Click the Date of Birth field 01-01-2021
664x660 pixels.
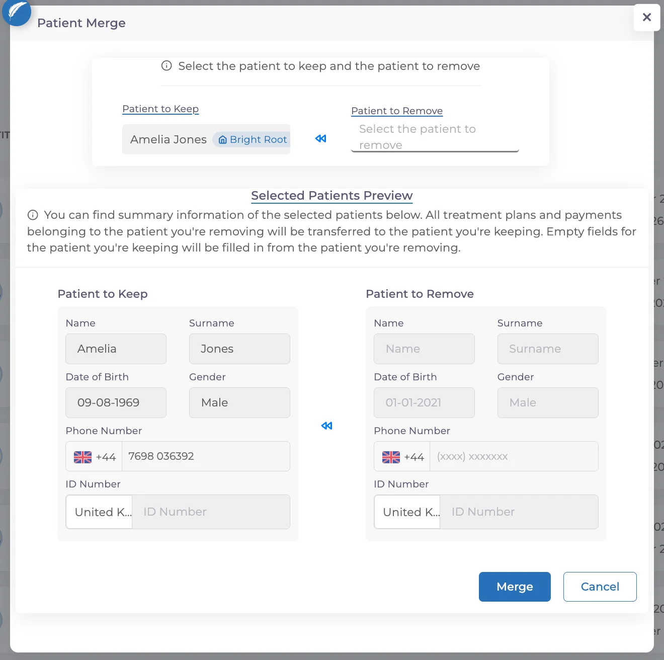pos(425,402)
